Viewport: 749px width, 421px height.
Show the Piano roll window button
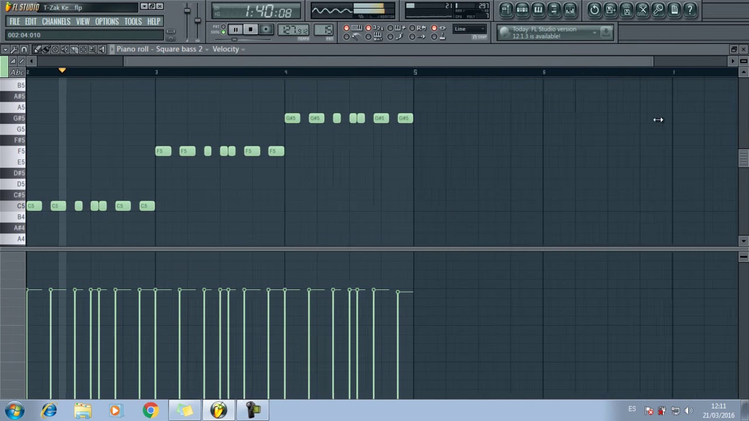tap(538, 9)
